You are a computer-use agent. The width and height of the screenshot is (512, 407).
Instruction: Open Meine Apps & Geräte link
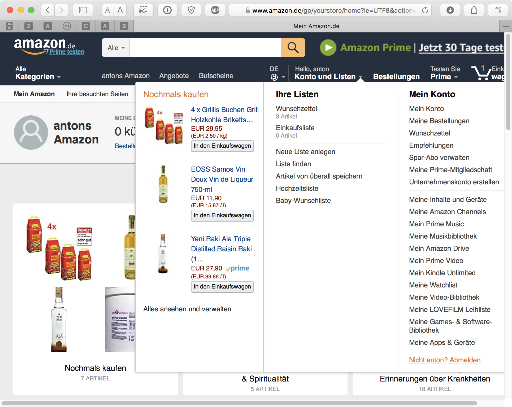pyautogui.click(x=442, y=342)
